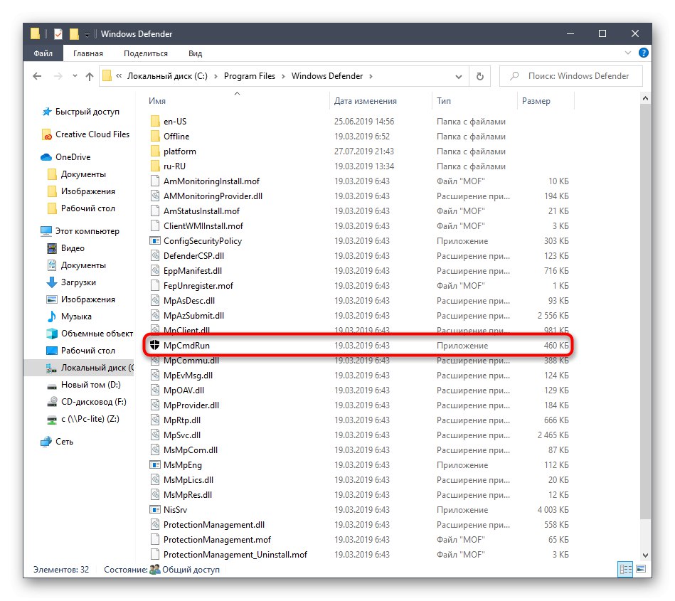
Task: Click the NisSrv application icon
Action: [154, 510]
